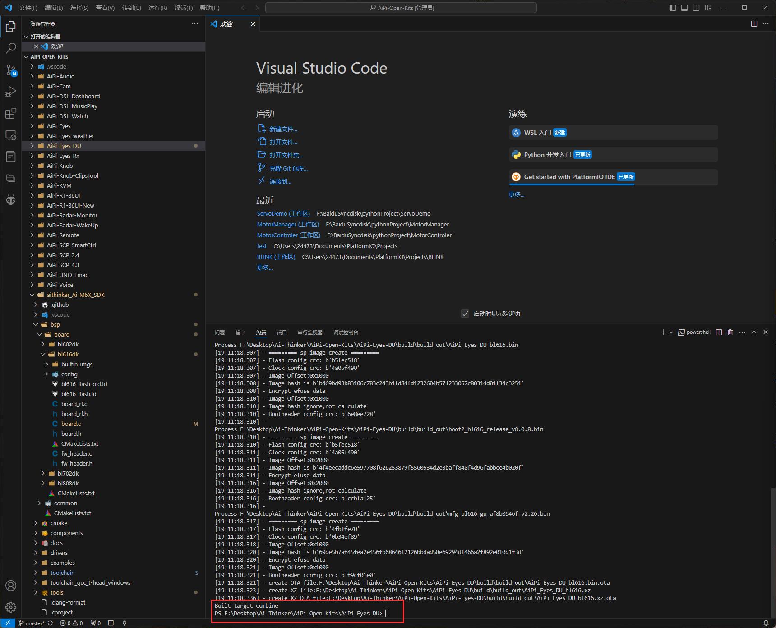The width and height of the screenshot is (776, 628).
Task: Open the PlatformIO alien icon view
Action: [x=11, y=200]
